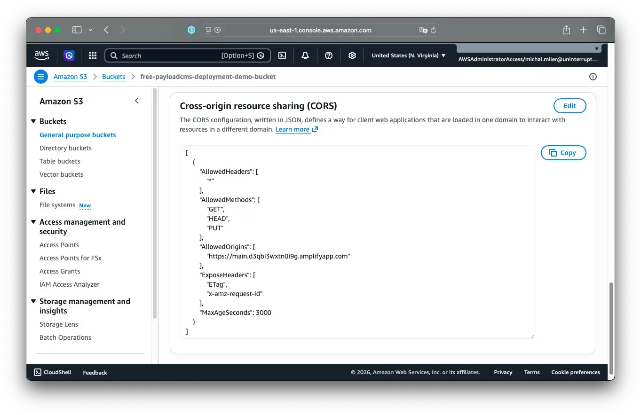Open Terms link in footer
Image resolution: width=641 pixels, height=415 pixels.
click(532, 372)
